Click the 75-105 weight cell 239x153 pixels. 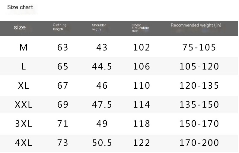[x=199, y=47]
